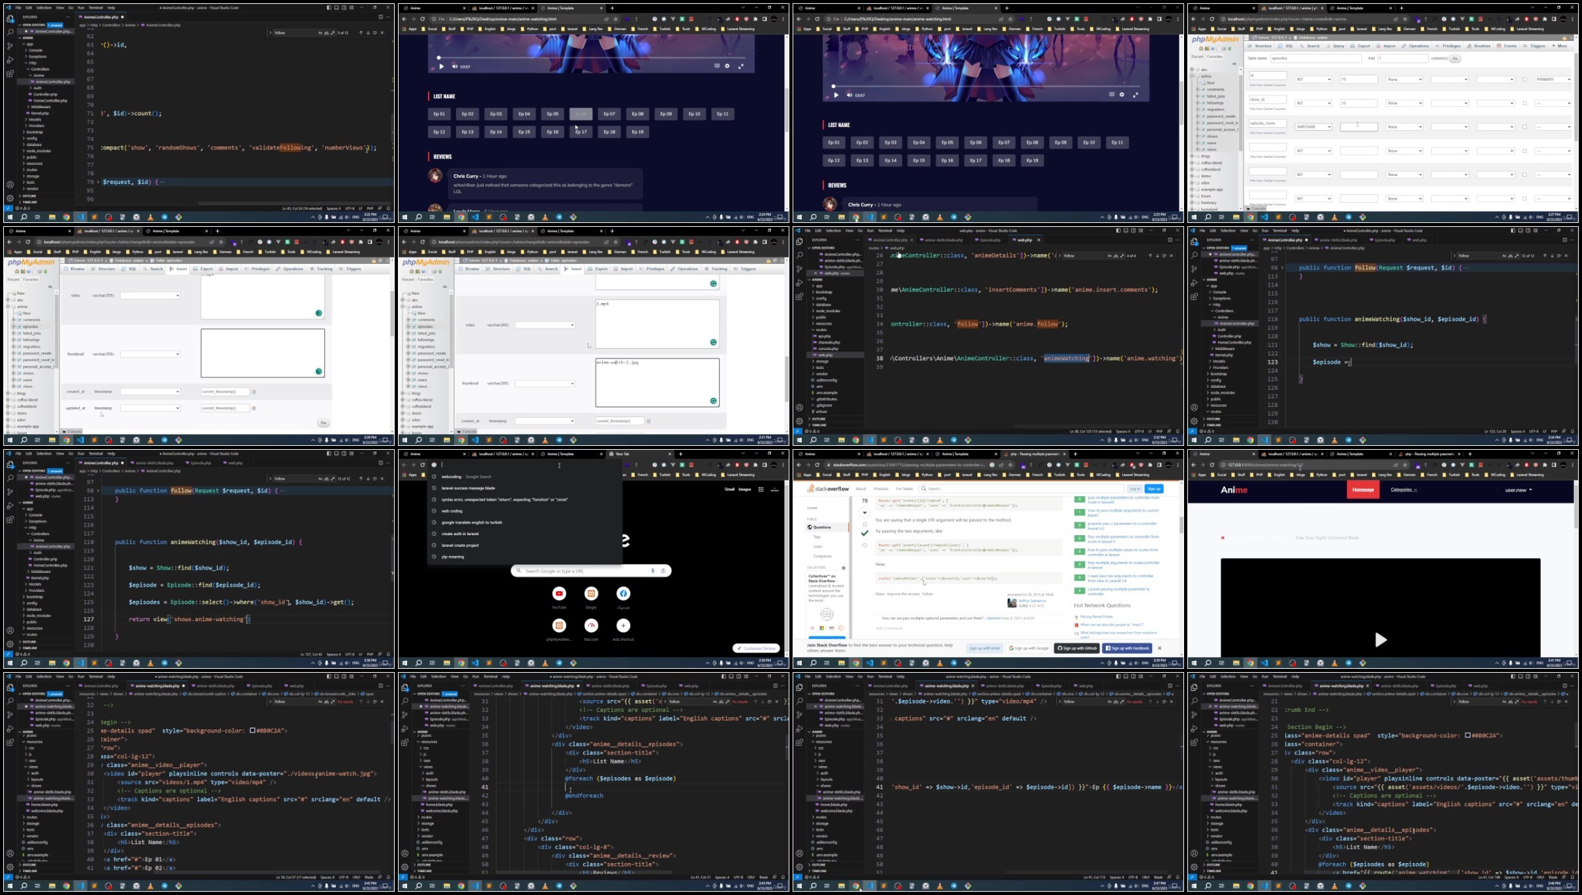This screenshot has width=1582, height=895.
Task: Click voice search microphone on Google New Tab
Action: click(x=652, y=571)
